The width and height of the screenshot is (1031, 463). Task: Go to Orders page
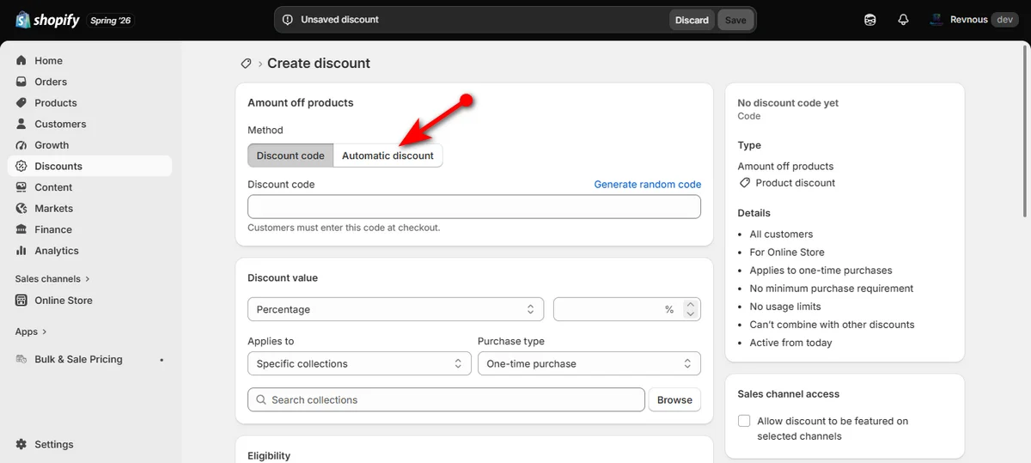click(90, 82)
